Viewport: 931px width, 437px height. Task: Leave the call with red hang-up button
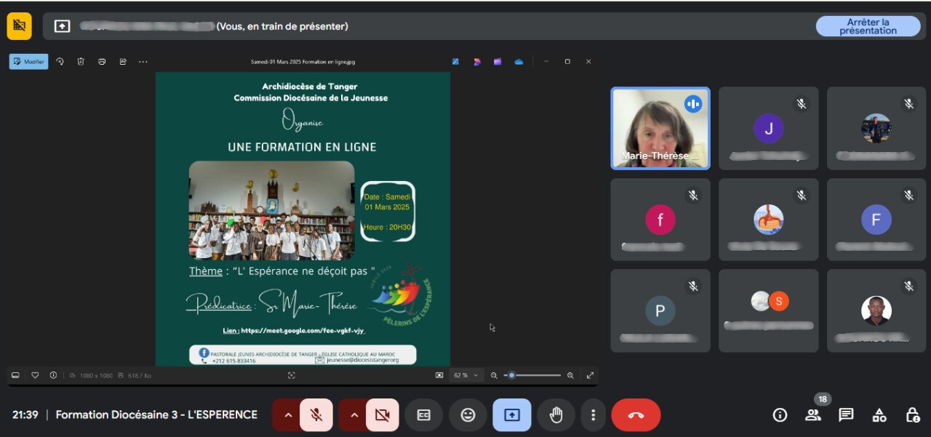click(636, 415)
